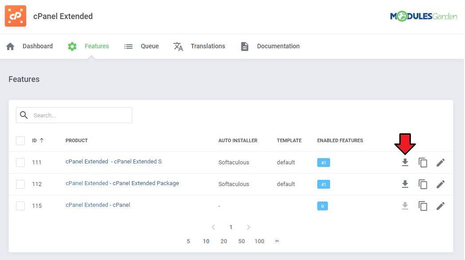The width and height of the screenshot is (465, 260).
Task: Click the ID value 111
Action: click(36, 163)
